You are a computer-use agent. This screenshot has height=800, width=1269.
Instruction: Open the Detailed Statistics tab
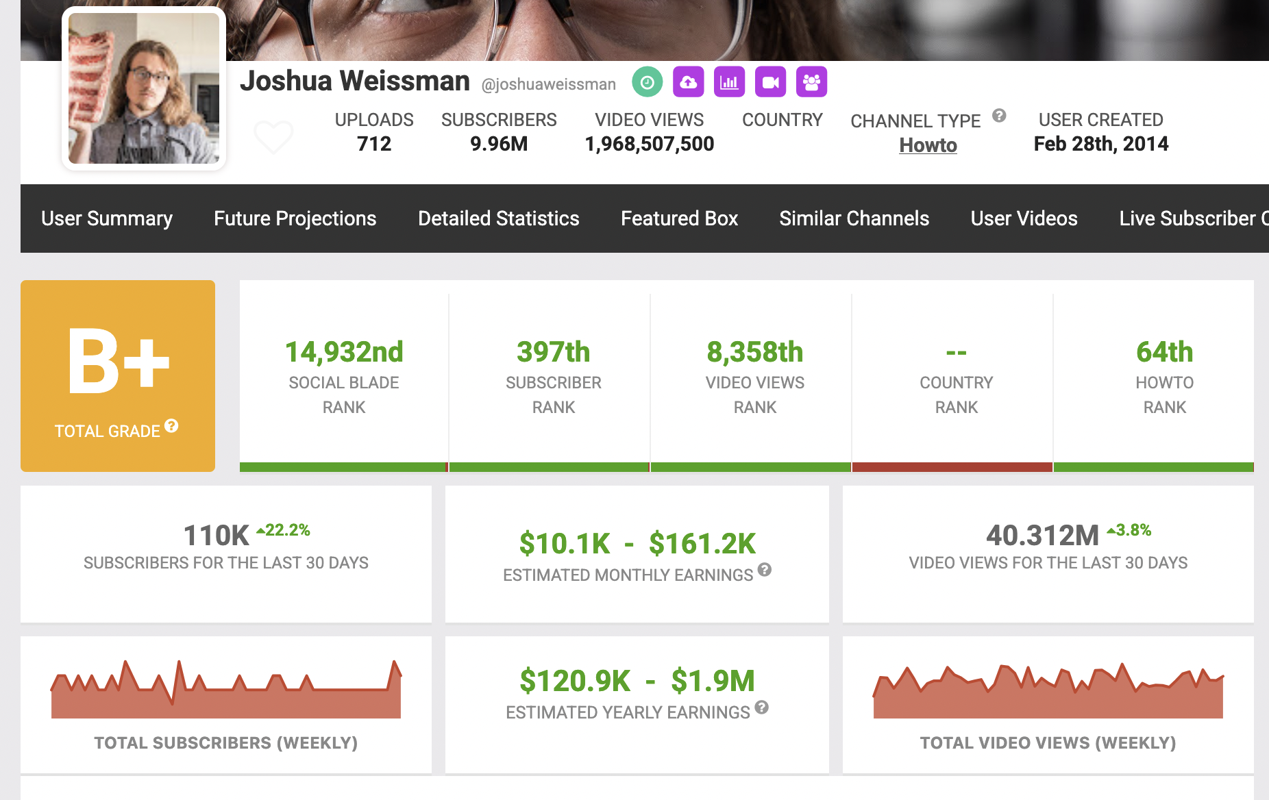point(499,218)
